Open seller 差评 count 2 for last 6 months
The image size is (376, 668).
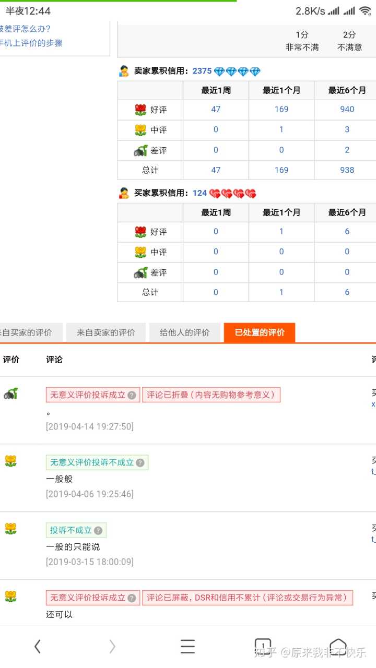(347, 150)
